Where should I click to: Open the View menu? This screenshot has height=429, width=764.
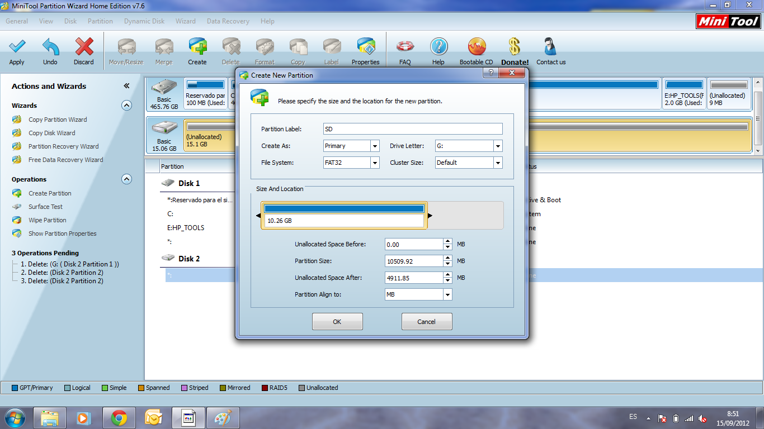(46, 21)
